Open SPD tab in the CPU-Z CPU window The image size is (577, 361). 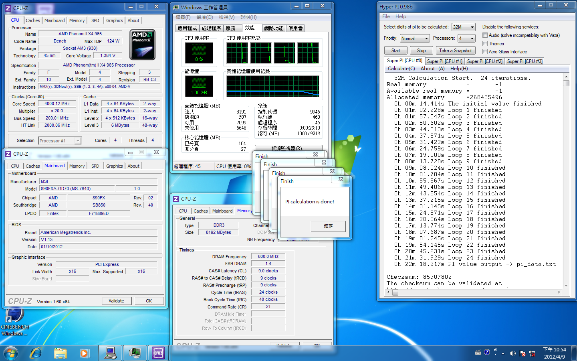pos(95,20)
